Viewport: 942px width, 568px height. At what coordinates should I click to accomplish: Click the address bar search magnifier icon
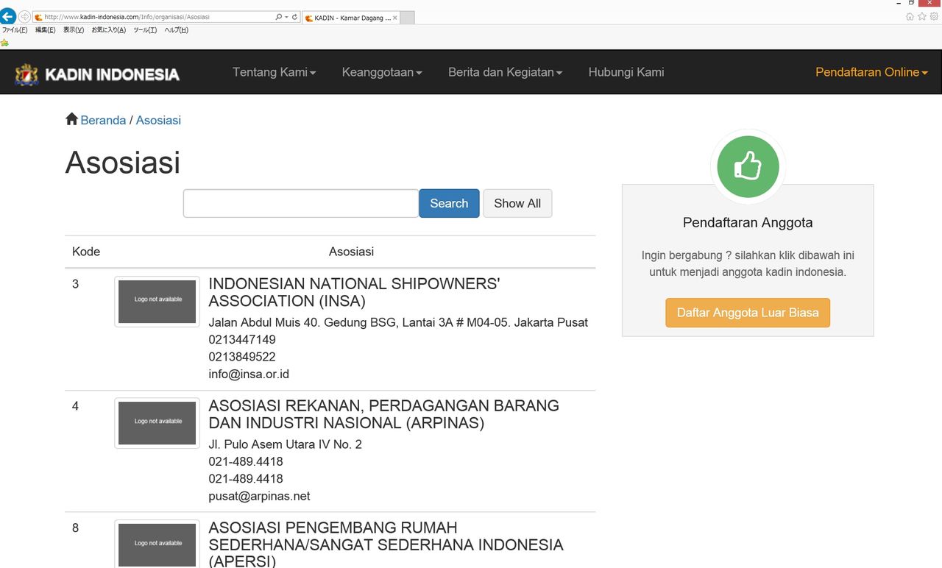[x=278, y=17]
